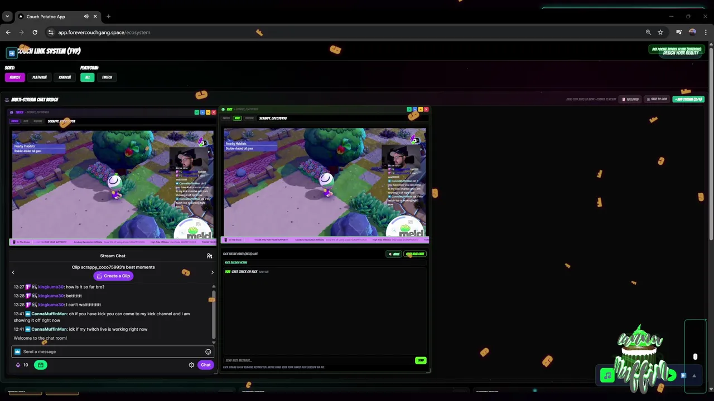The image size is (714, 401).
Task: Click the small blue icon in the music widget
Action: click(x=683, y=375)
